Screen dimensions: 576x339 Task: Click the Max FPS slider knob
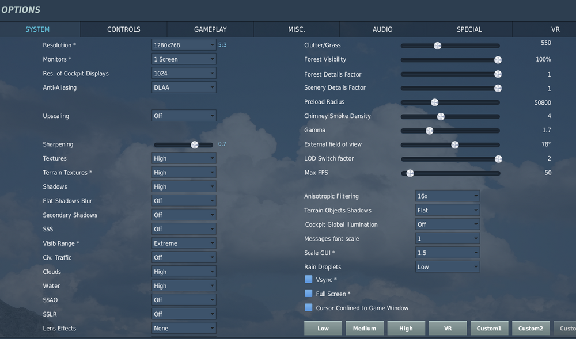(410, 173)
